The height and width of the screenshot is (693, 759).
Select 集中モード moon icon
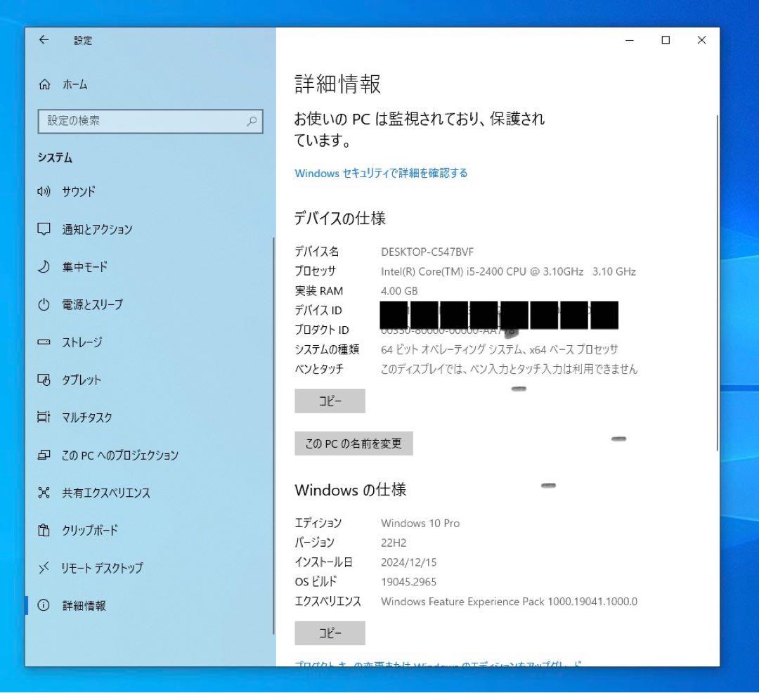pyautogui.click(x=44, y=266)
